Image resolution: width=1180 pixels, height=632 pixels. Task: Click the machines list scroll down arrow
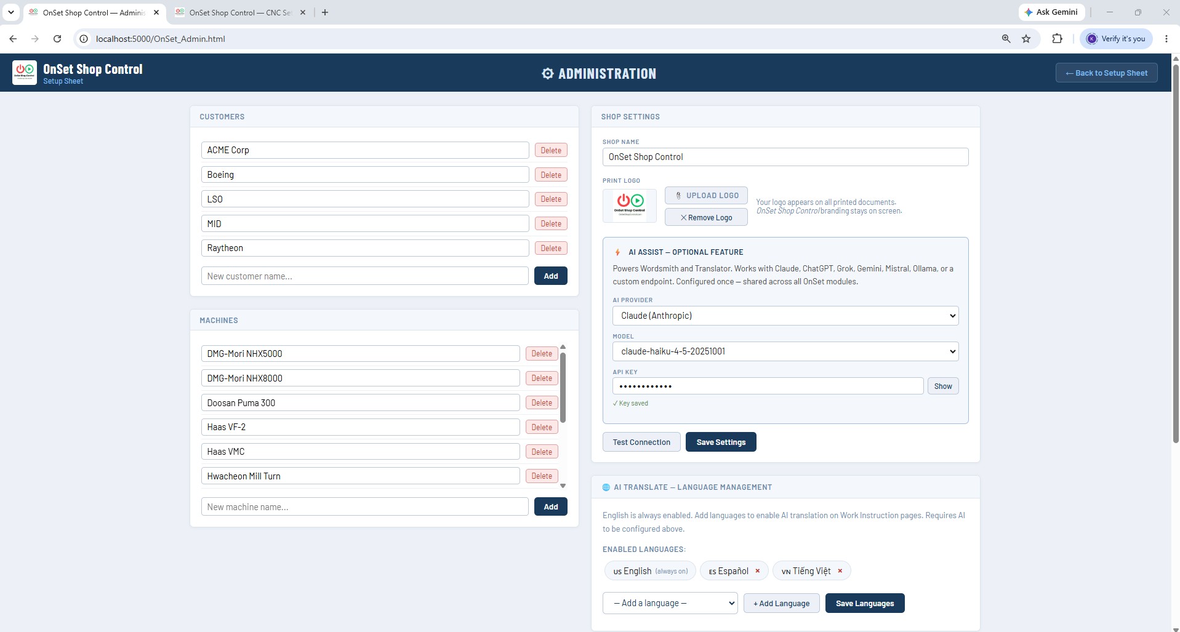[563, 486]
